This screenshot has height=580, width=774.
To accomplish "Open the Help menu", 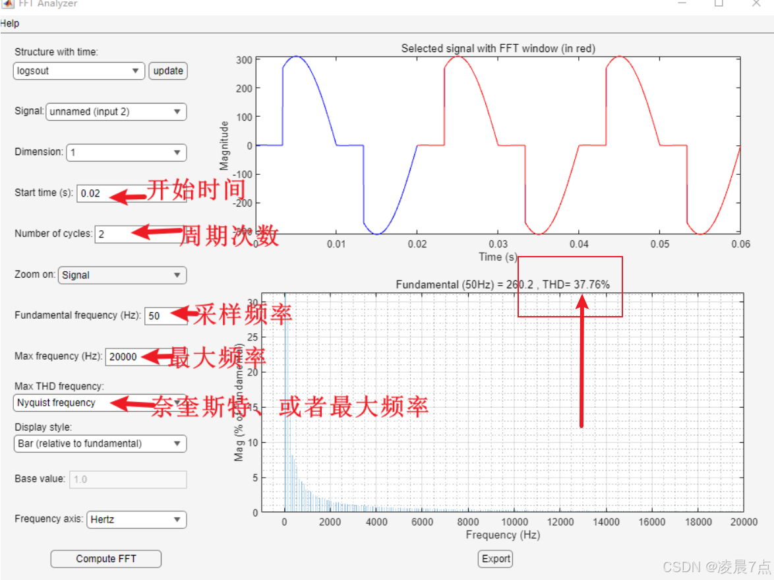I will [x=9, y=23].
